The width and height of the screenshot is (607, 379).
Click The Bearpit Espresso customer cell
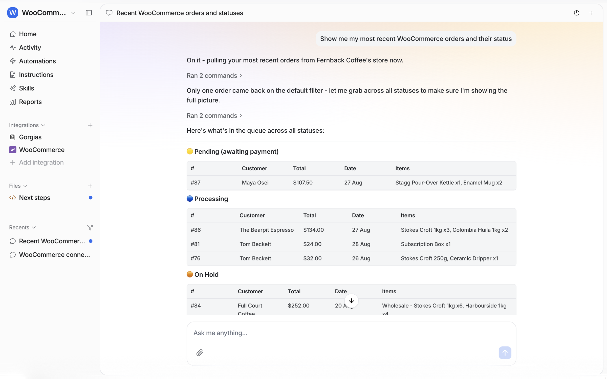(x=267, y=230)
